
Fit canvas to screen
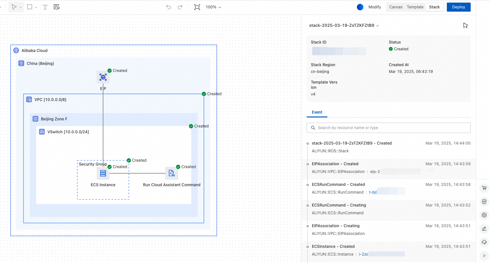tap(197, 7)
